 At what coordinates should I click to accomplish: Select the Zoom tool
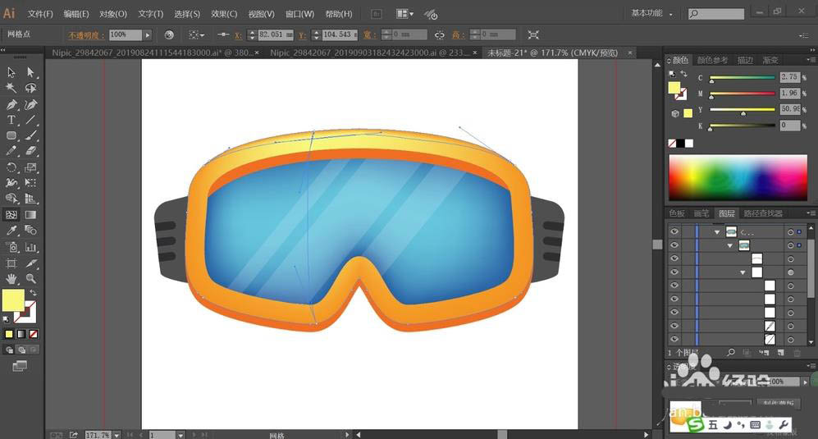[31, 279]
